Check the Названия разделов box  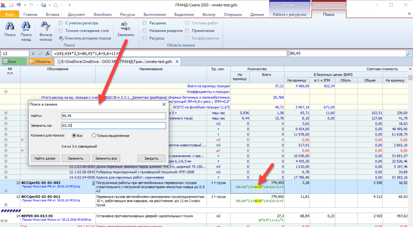(145, 30)
